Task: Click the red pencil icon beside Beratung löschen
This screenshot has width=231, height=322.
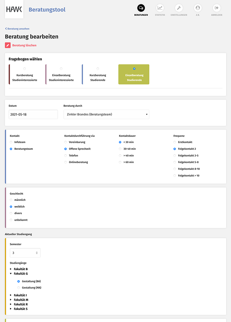Action: click(x=8, y=45)
